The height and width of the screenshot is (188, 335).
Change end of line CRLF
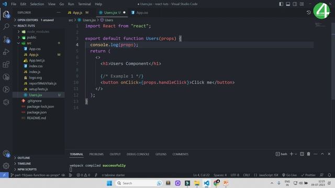(247, 175)
